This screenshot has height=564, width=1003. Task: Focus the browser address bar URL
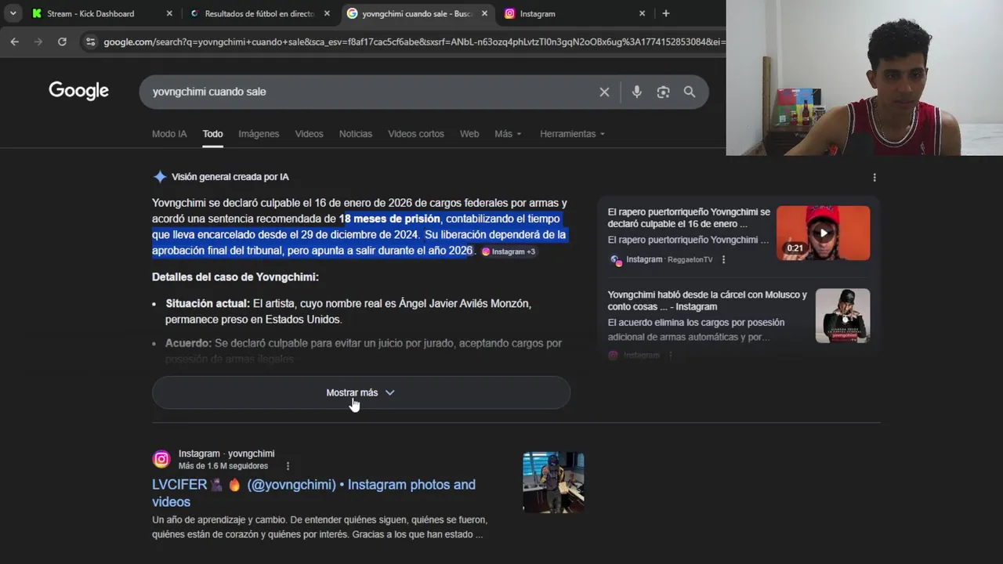click(x=414, y=42)
